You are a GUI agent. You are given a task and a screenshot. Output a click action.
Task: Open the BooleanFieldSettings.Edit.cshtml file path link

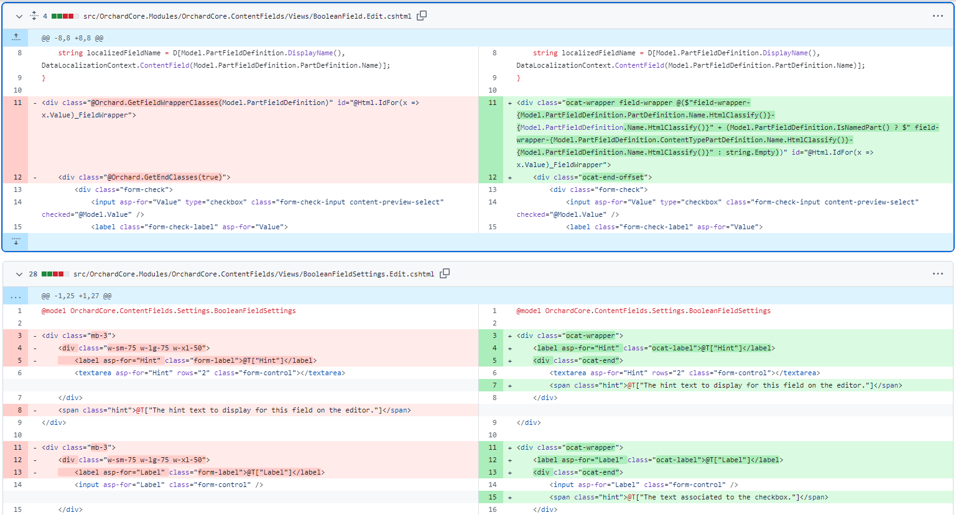click(x=254, y=274)
